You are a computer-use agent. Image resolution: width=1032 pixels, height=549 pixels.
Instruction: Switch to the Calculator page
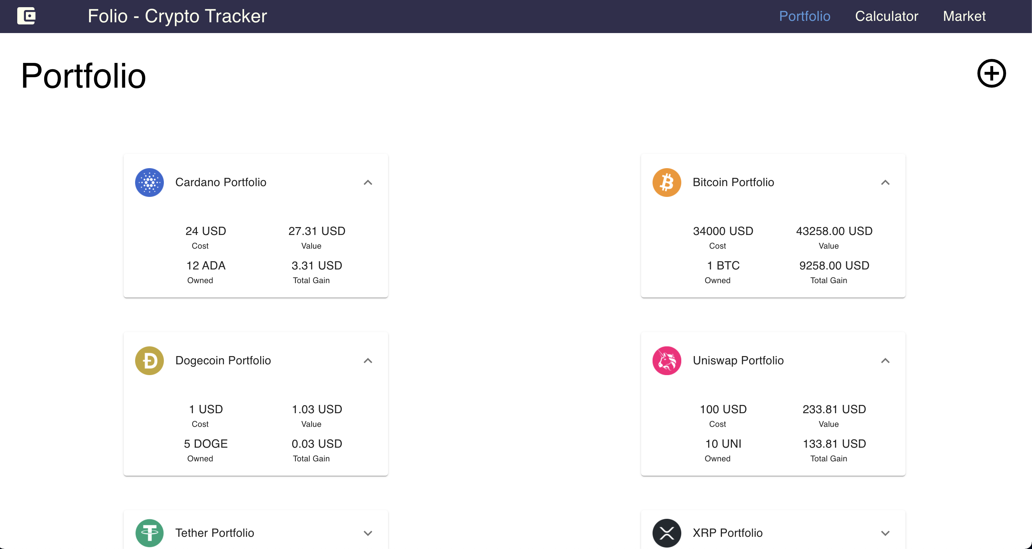(x=886, y=16)
